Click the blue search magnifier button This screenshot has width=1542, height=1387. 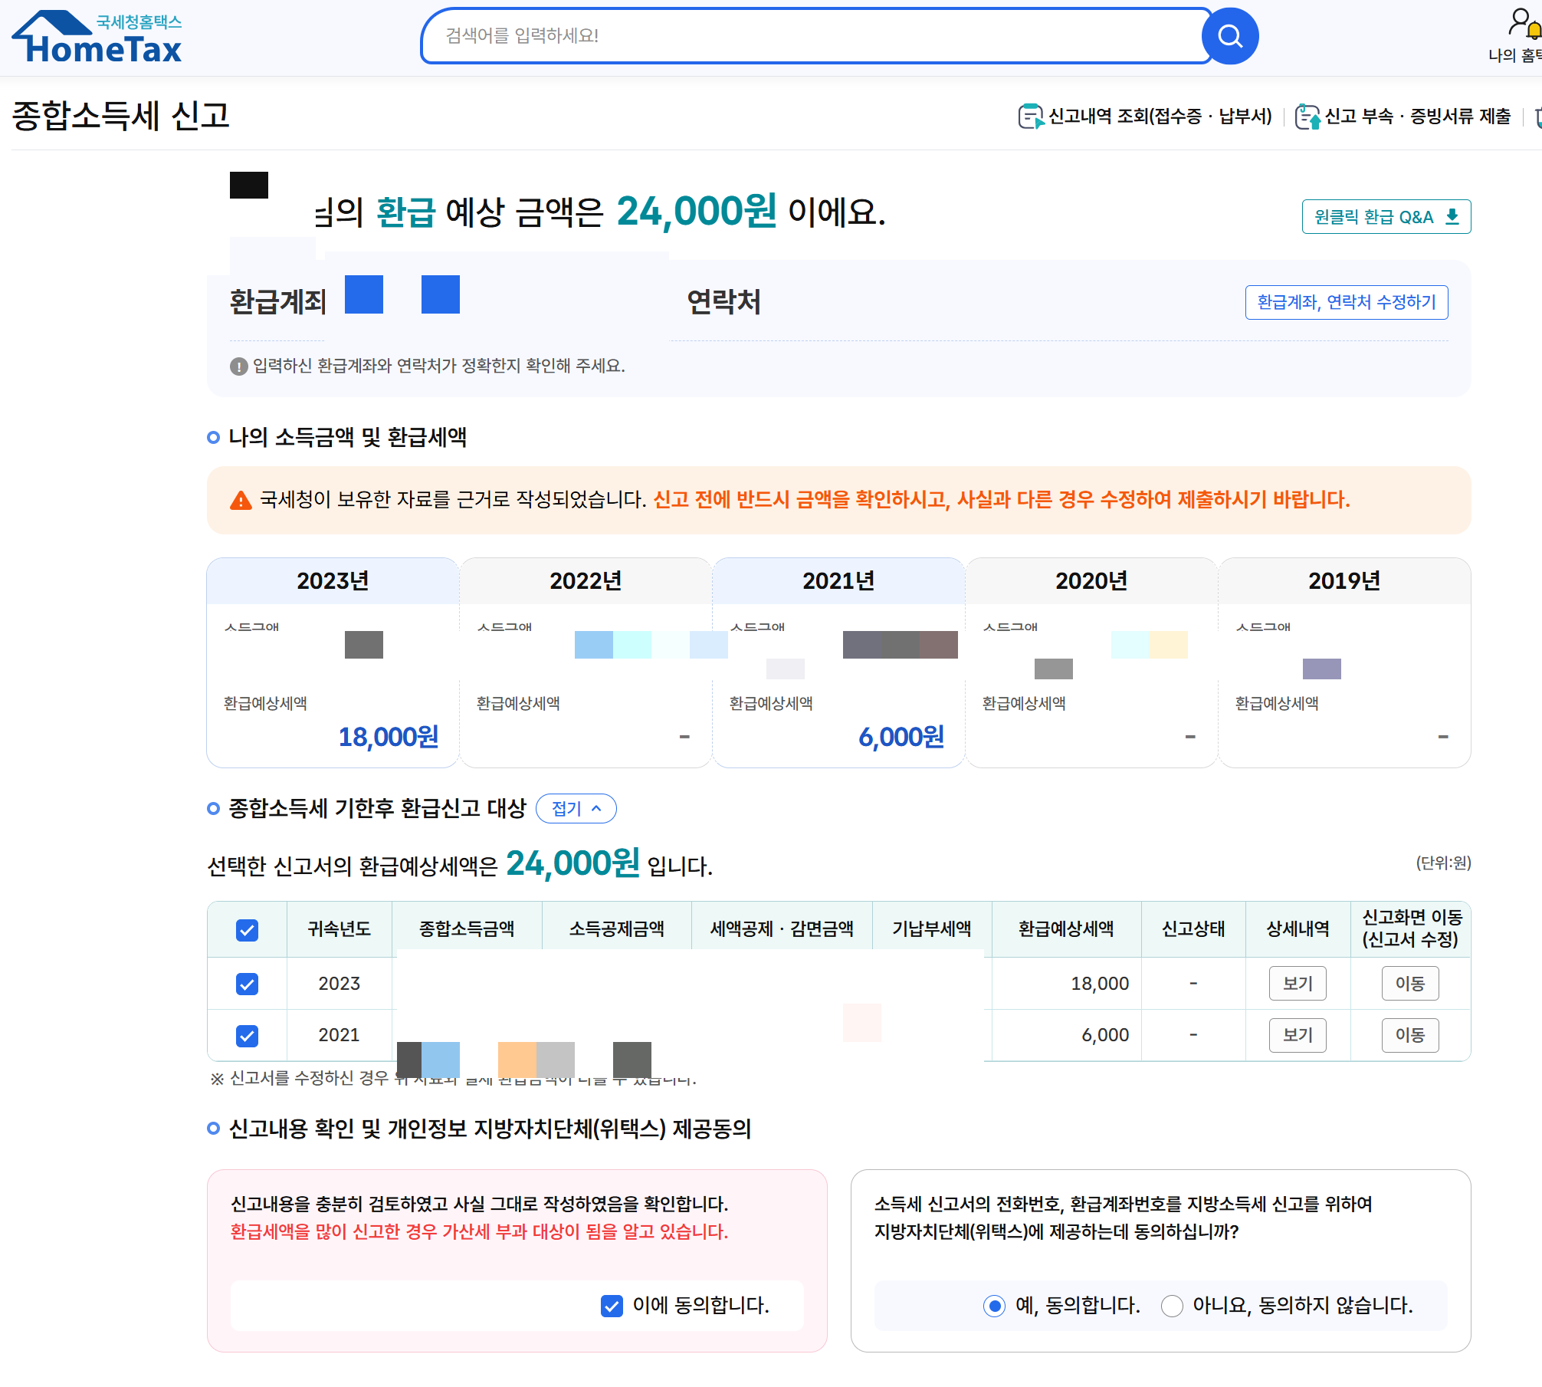click(x=1229, y=36)
